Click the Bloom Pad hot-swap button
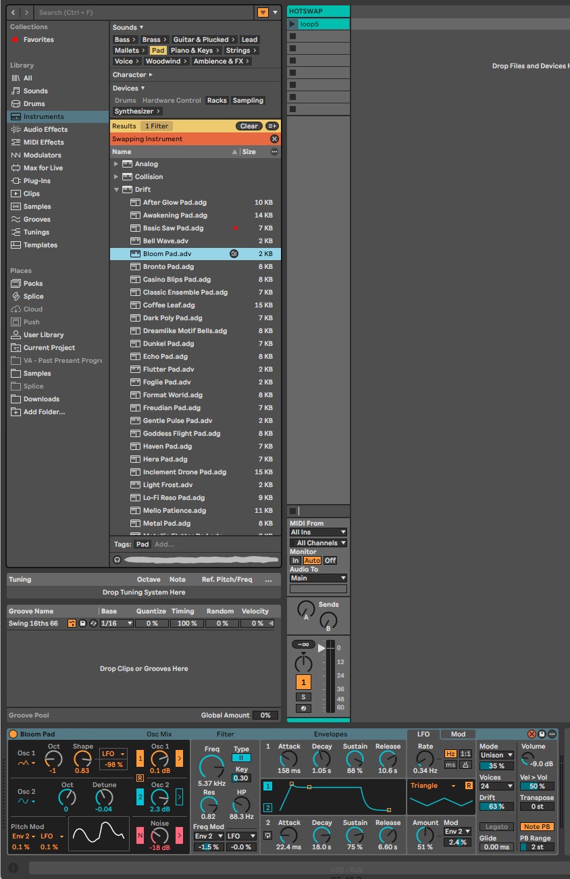The width and height of the screenshot is (570, 879). coord(532,734)
